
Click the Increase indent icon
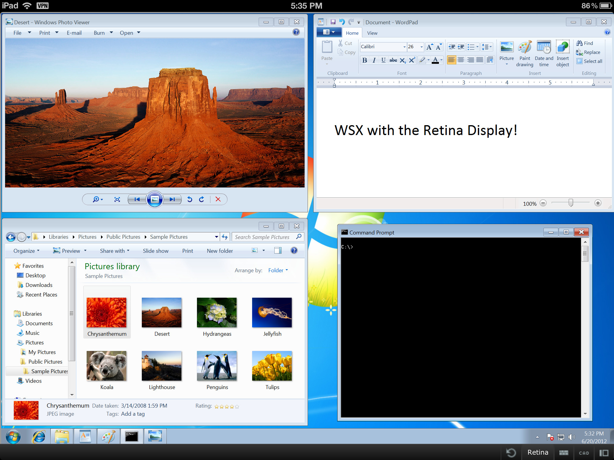click(x=461, y=47)
